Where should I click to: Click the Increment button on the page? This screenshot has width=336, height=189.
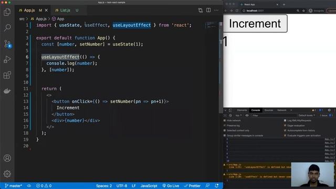[x=255, y=23]
